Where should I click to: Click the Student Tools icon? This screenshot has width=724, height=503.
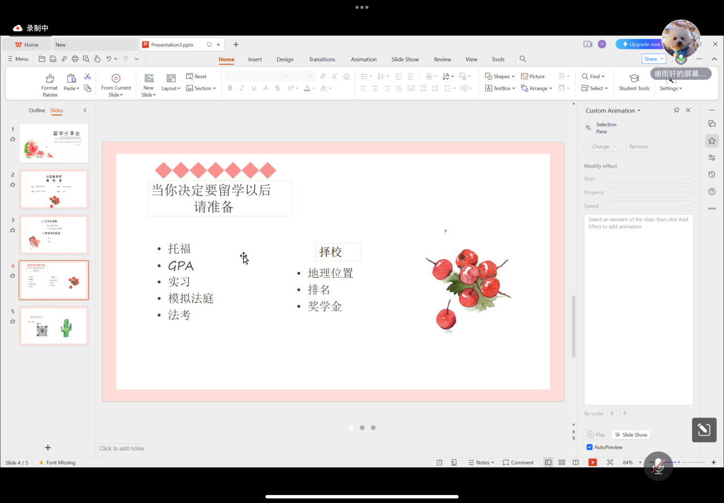[634, 79]
